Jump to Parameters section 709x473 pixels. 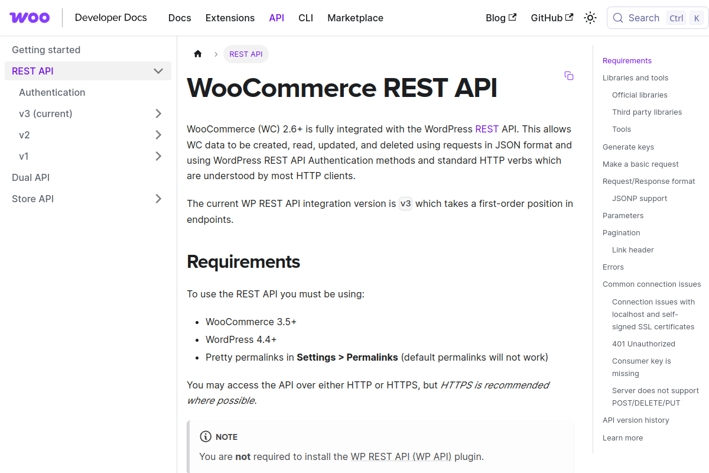[x=623, y=215]
